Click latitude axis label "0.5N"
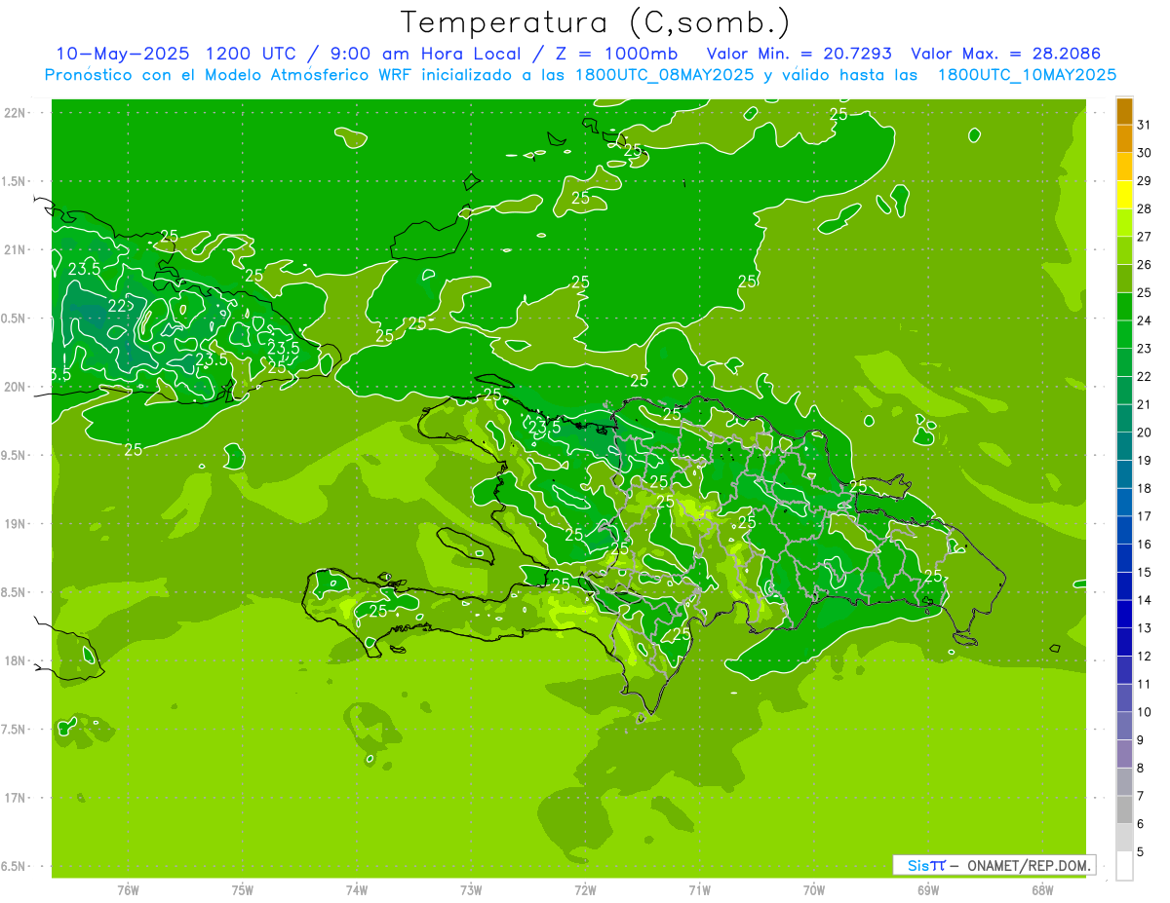This screenshot has height=903, width=1170. [x=14, y=319]
